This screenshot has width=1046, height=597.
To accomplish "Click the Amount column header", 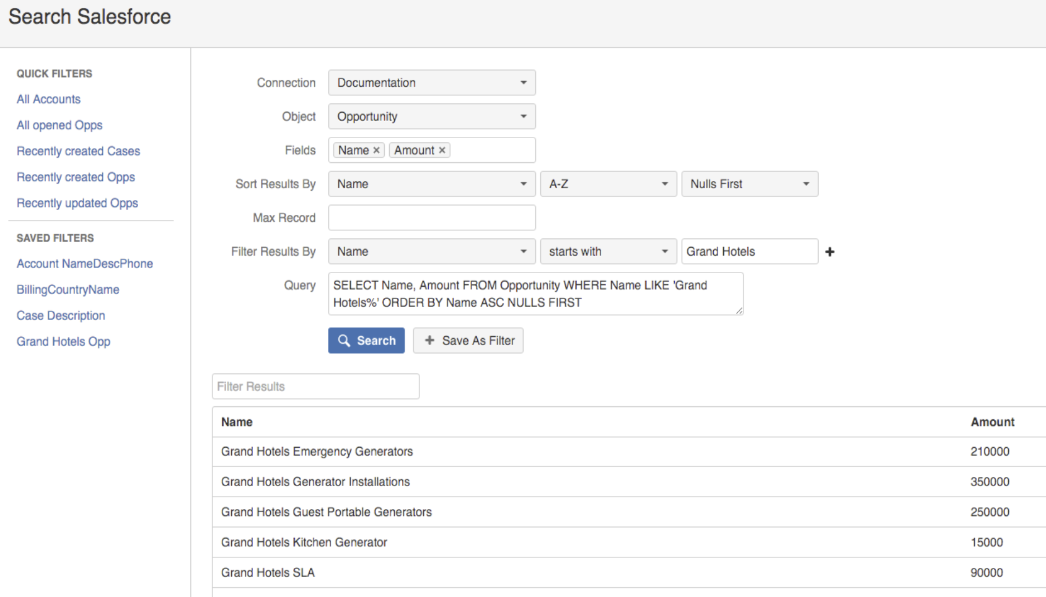I will tap(992, 422).
